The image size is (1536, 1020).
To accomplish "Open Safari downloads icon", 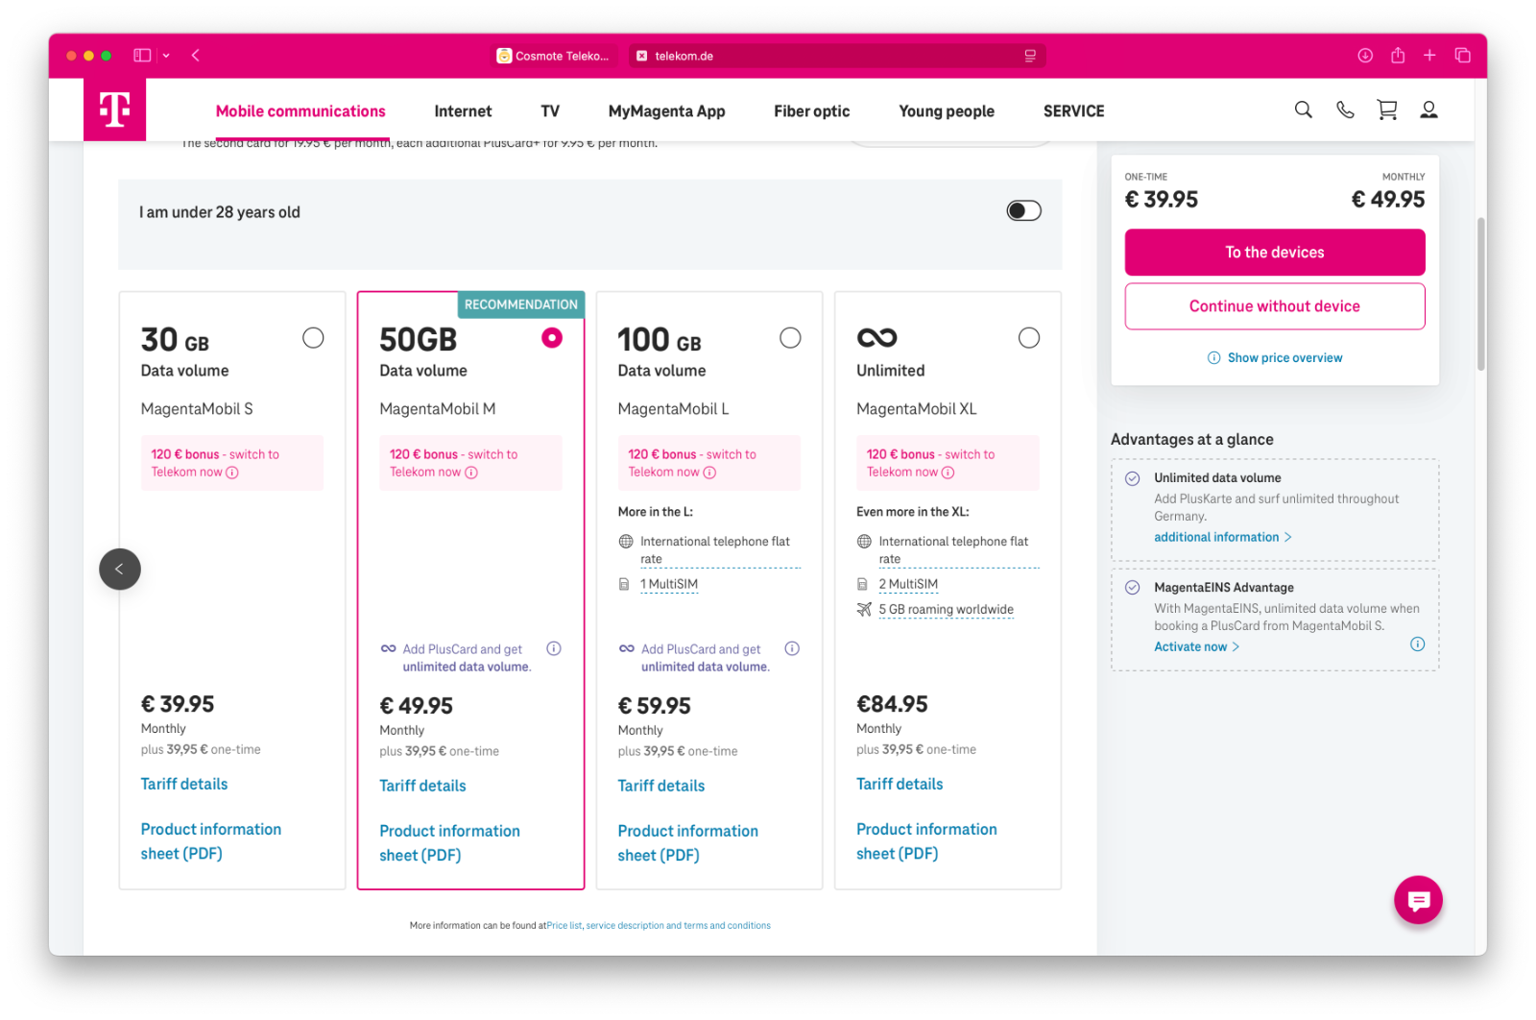I will (1365, 56).
